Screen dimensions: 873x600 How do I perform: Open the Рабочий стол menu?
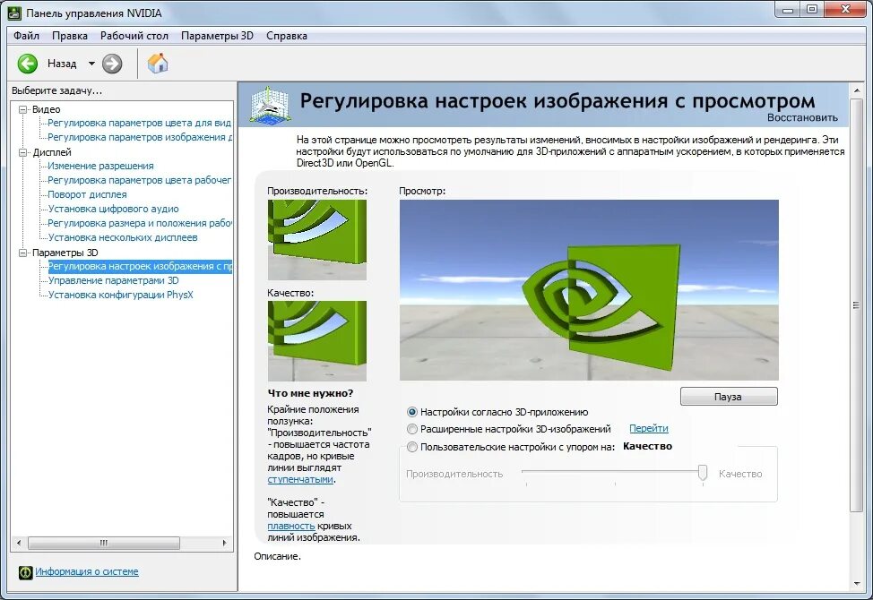point(134,36)
